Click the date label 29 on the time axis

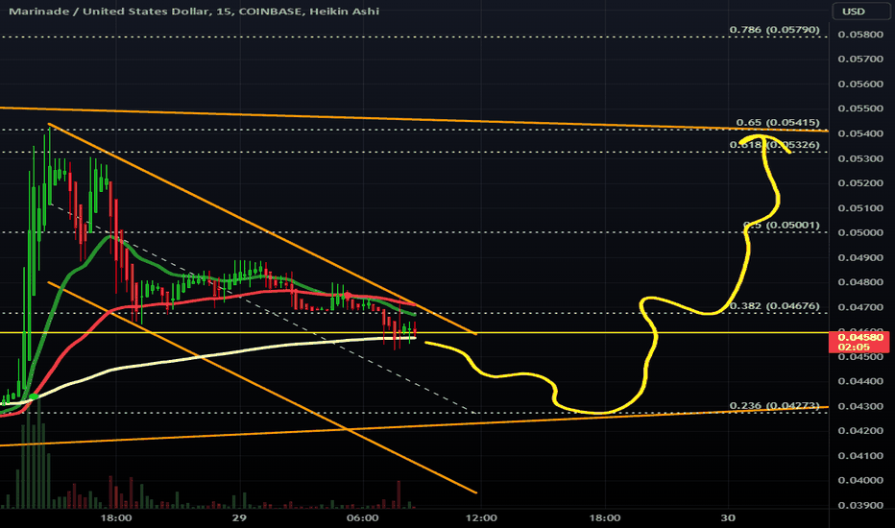(x=239, y=518)
